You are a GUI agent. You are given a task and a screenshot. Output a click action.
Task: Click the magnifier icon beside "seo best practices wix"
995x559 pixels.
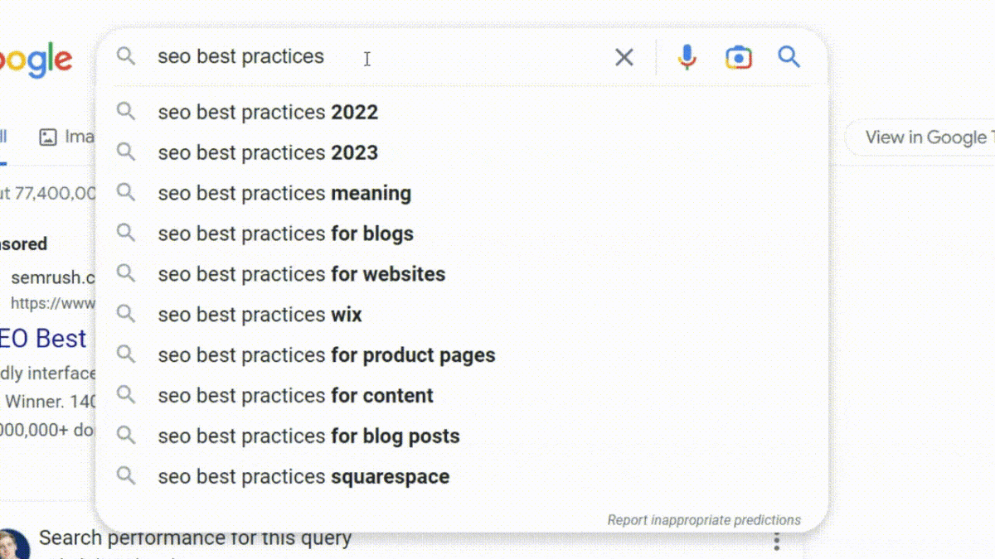(x=126, y=314)
